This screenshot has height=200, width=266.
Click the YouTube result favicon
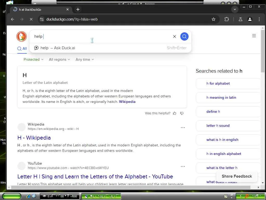pyautogui.click(x=22, y=166)
